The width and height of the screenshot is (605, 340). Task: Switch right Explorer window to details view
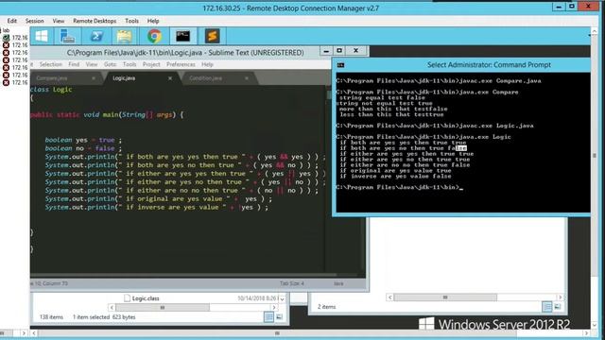pyautogui.click(x=546, y=307)
